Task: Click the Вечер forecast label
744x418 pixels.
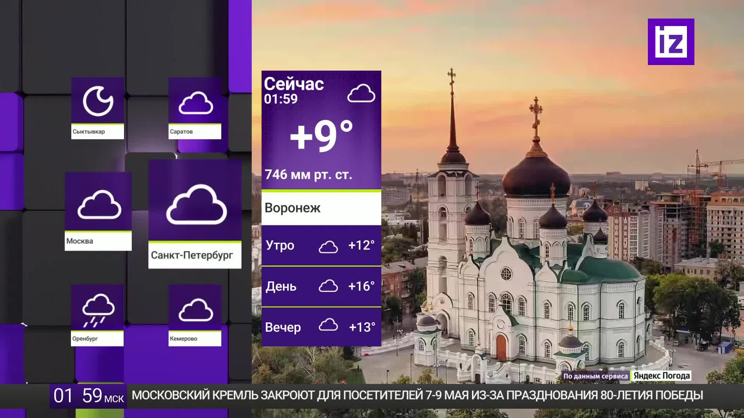Action: point(283,327)
